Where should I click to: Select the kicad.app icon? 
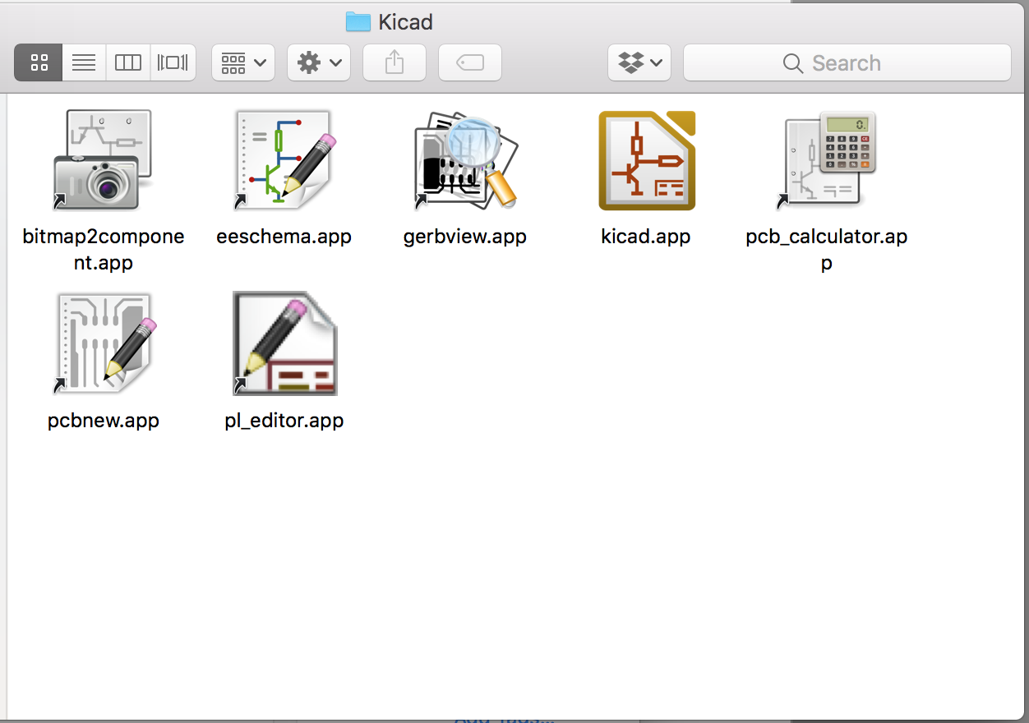coord(647,160)
